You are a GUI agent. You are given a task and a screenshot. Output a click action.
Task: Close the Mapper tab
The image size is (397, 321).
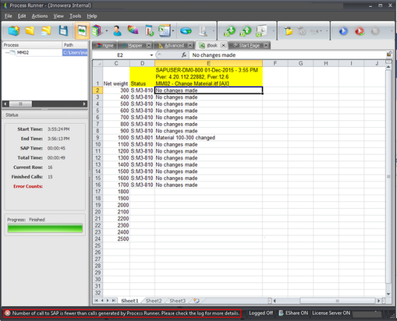(x=149, y=45)
